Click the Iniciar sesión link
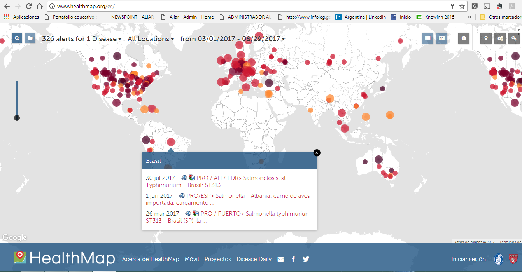 click(x=468, y=259)
